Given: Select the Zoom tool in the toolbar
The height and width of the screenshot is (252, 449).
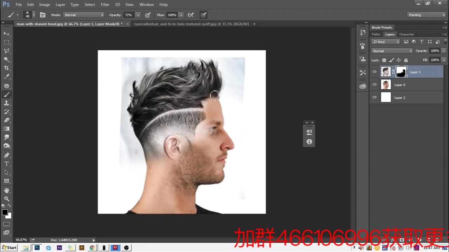Looking at the screenshot, I should tap(7, 199).
